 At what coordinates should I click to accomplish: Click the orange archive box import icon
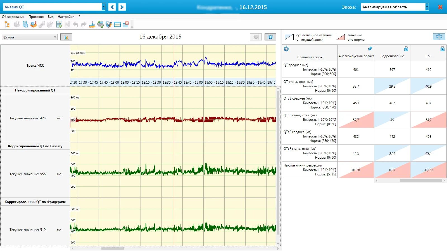[x=34, y=25]
